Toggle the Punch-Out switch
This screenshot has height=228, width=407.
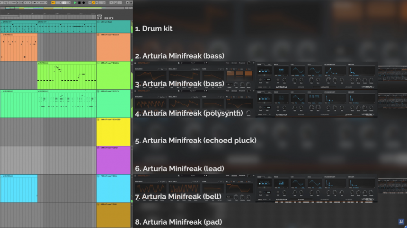(120, 2)
